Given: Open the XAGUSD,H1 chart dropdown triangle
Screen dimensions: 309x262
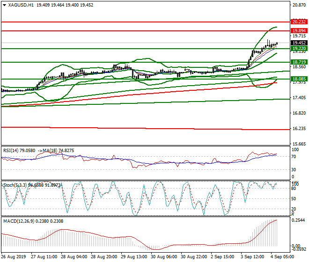Looking at the screenshot, I should (4, 5).
